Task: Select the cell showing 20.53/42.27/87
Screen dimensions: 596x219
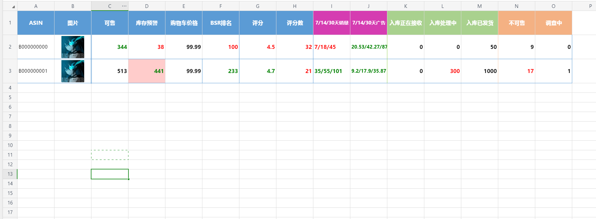Action: (368, 47)
